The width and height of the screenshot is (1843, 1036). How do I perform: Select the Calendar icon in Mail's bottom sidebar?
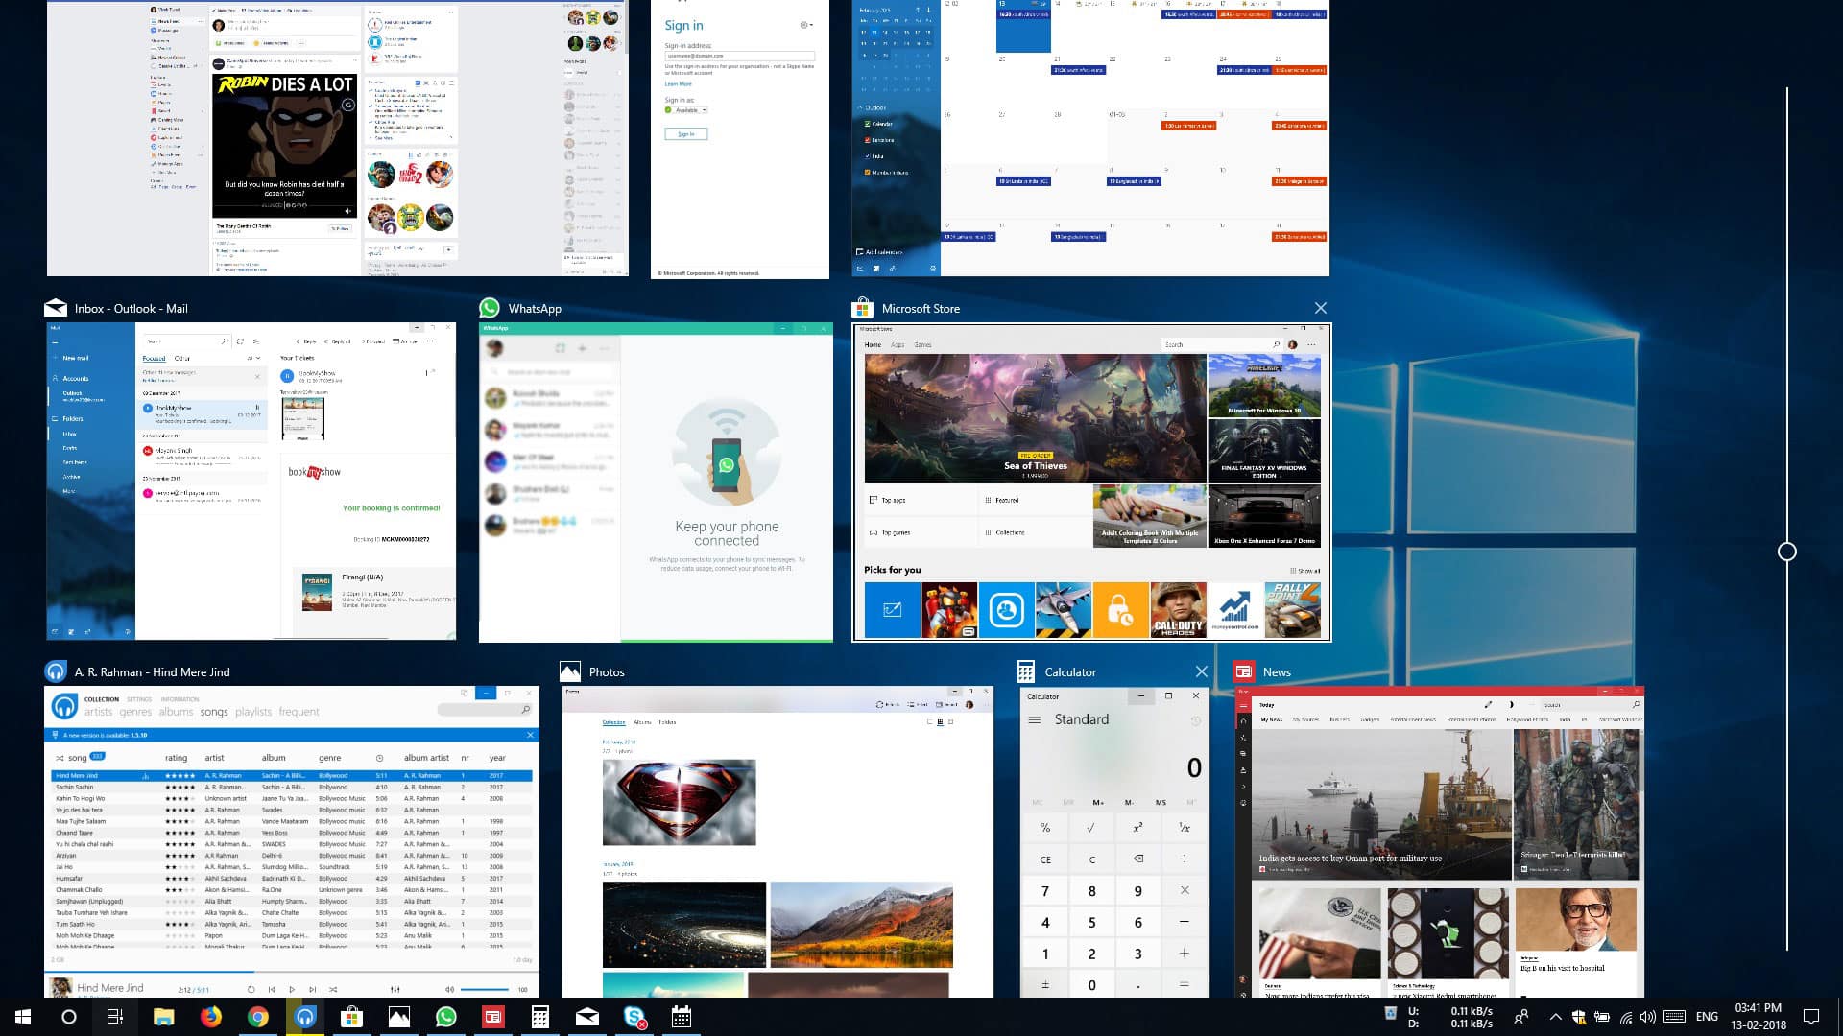pos(71,632)
